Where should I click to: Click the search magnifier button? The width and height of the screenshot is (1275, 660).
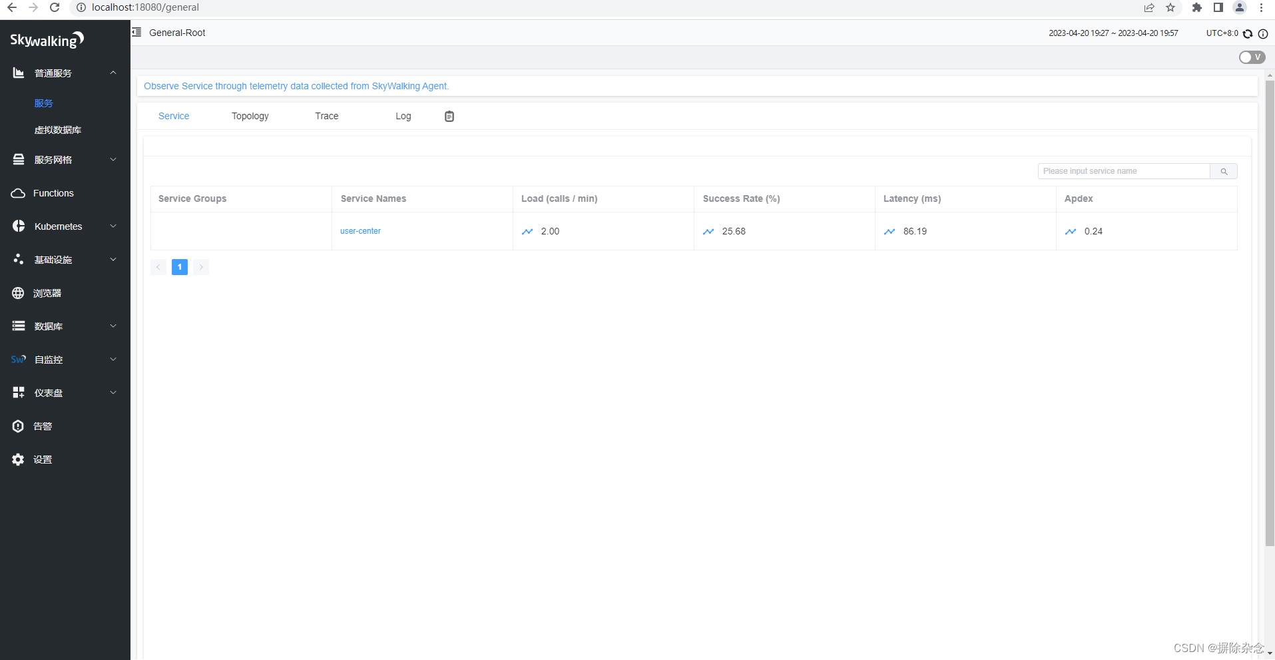coord(1224,171)
